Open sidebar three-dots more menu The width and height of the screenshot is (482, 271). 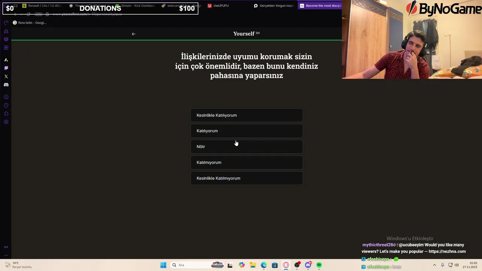tap(6, 255)
